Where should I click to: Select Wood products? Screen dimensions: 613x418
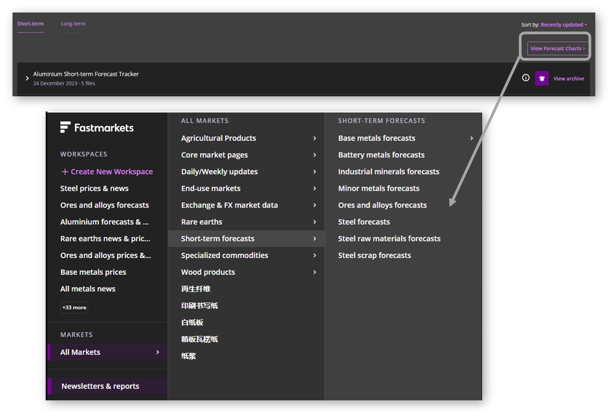pyautogui.click(x=208, y=272)
